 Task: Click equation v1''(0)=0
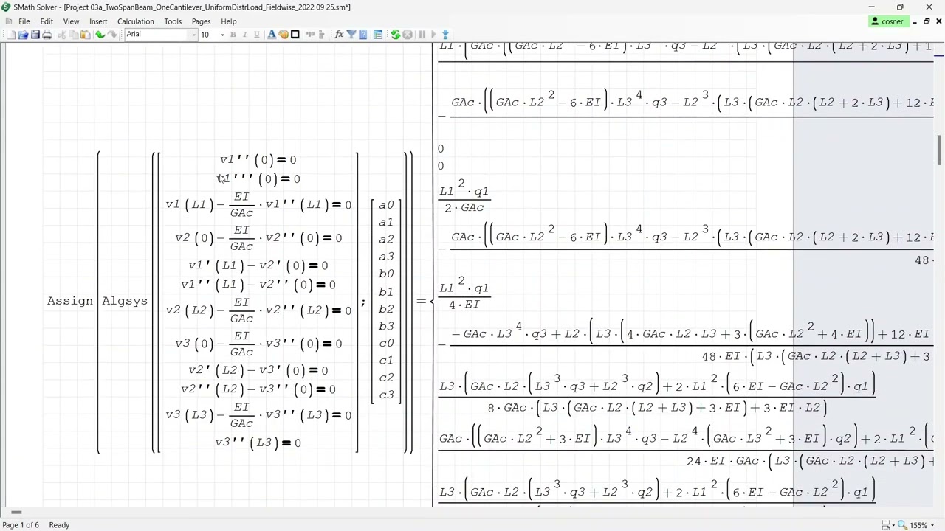point(258,159)
